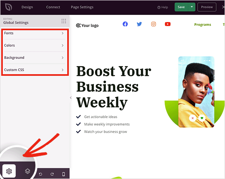This screenshot has height=179, width=225.
Task: Click the undo arrow icon
Action: click(x=41, y=174)
